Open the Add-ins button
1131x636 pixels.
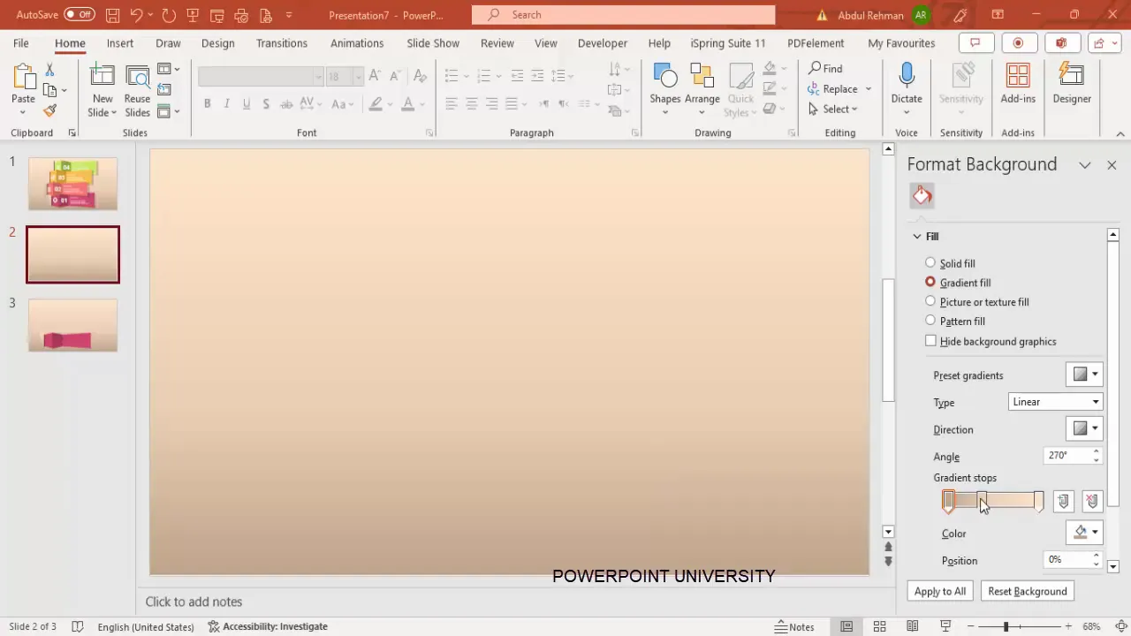point(1018,85)
